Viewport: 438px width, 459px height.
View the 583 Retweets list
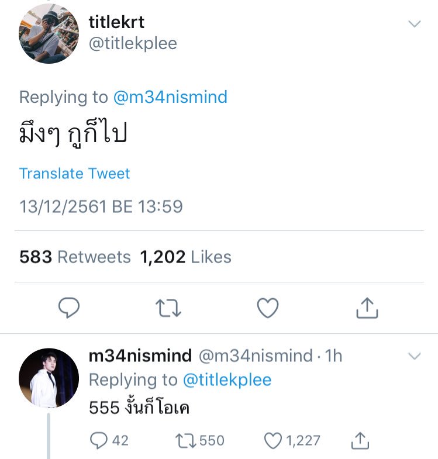point(75,257)
